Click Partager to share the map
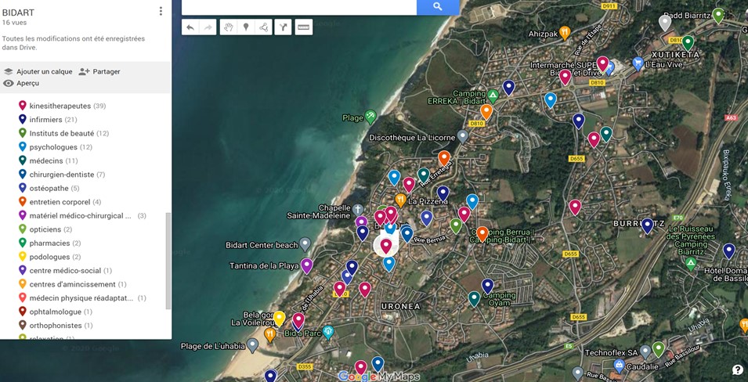The width and height of the screenshot is (748, 382). point(99,71)
